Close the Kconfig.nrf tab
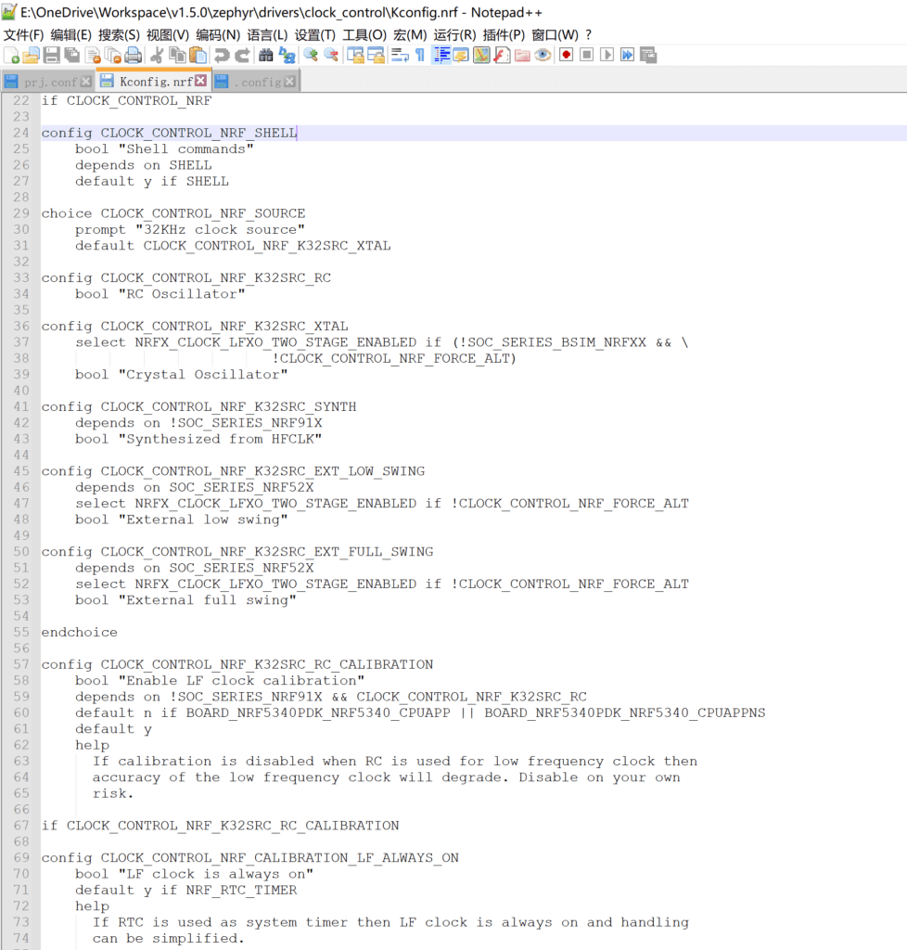 200,81
